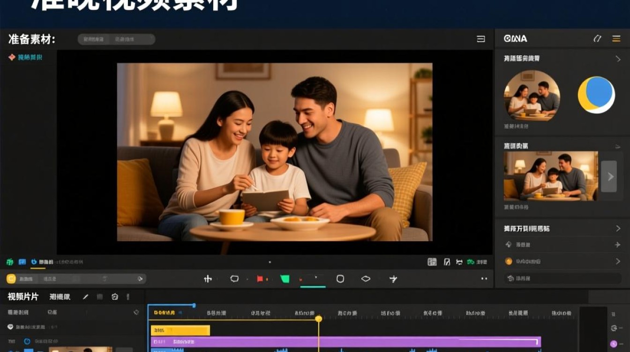Click the purple circle control at the bottom right
The height and width of the screenshot is (352, 630).
point(614,344)
